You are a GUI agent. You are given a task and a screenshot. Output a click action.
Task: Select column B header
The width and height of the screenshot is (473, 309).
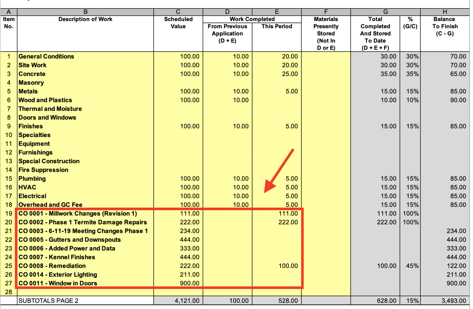coord(85,12)
